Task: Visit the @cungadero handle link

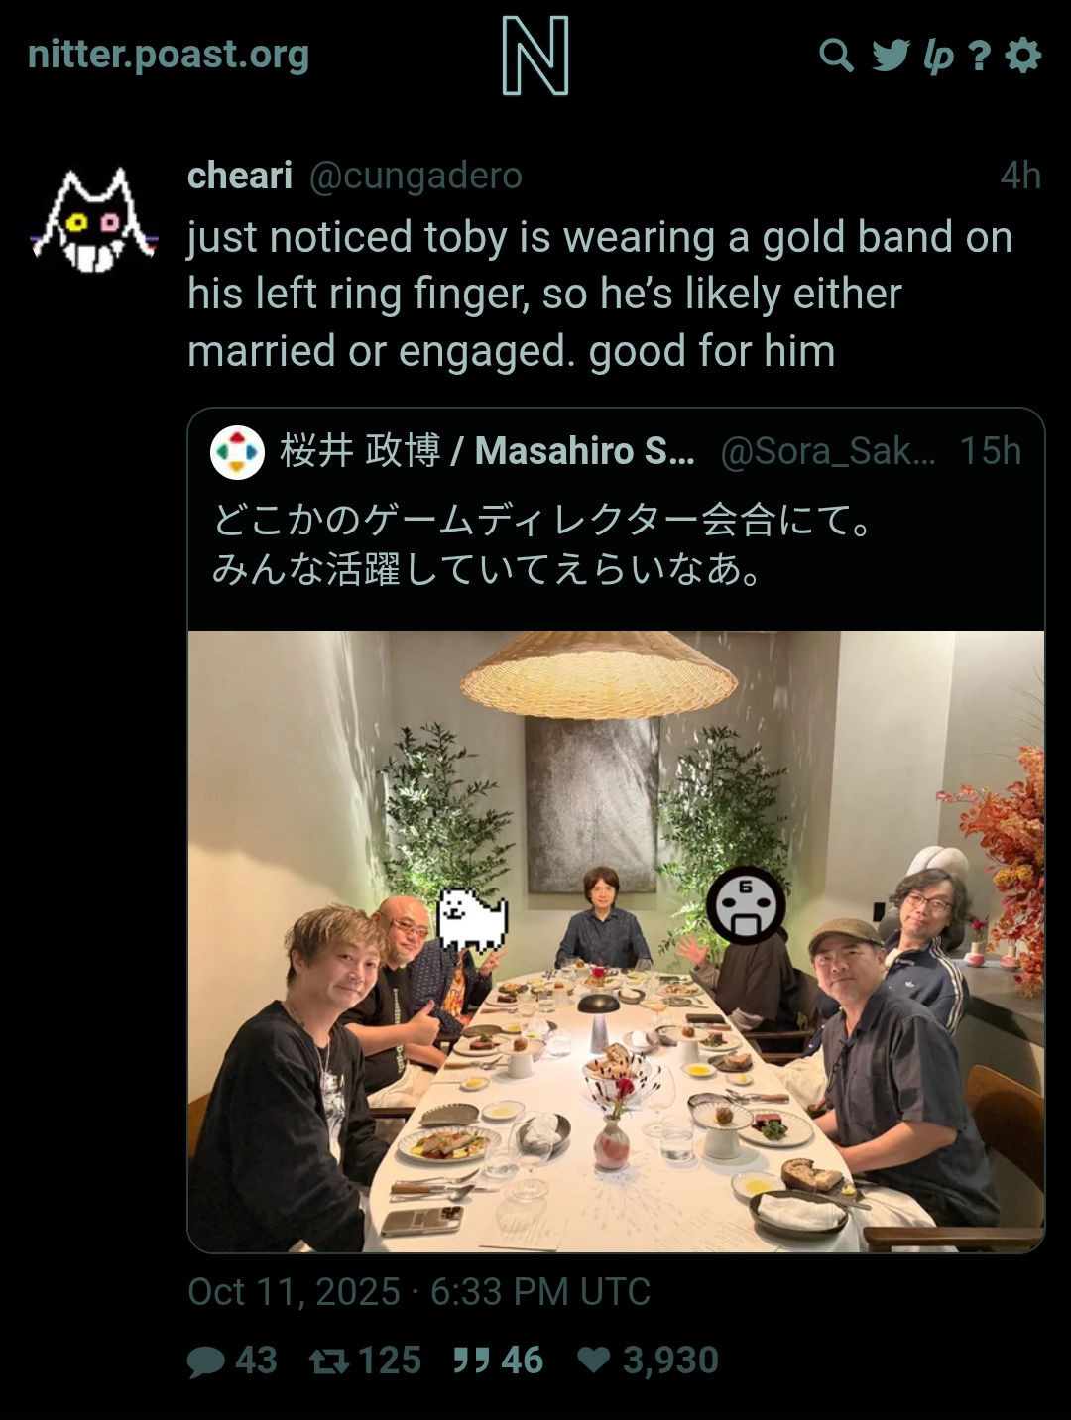Action: [416, 176]
